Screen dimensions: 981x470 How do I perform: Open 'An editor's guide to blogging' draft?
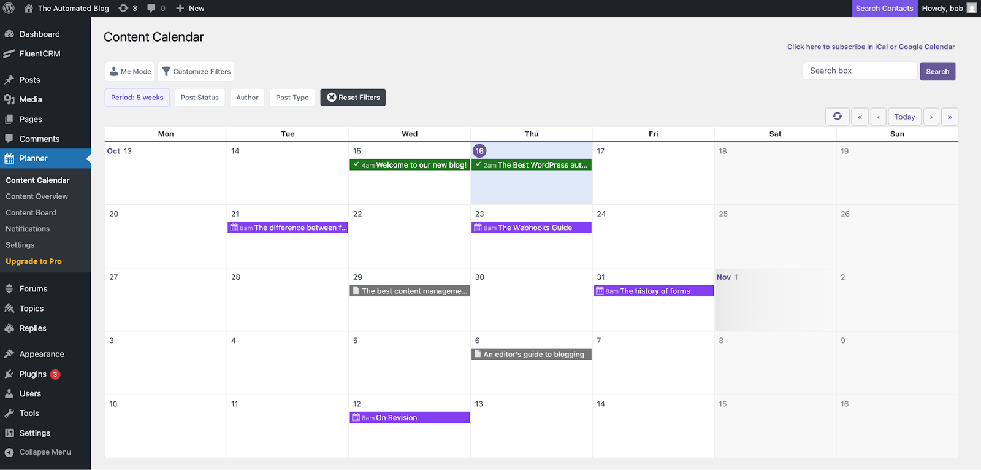[x=532, y=354]
